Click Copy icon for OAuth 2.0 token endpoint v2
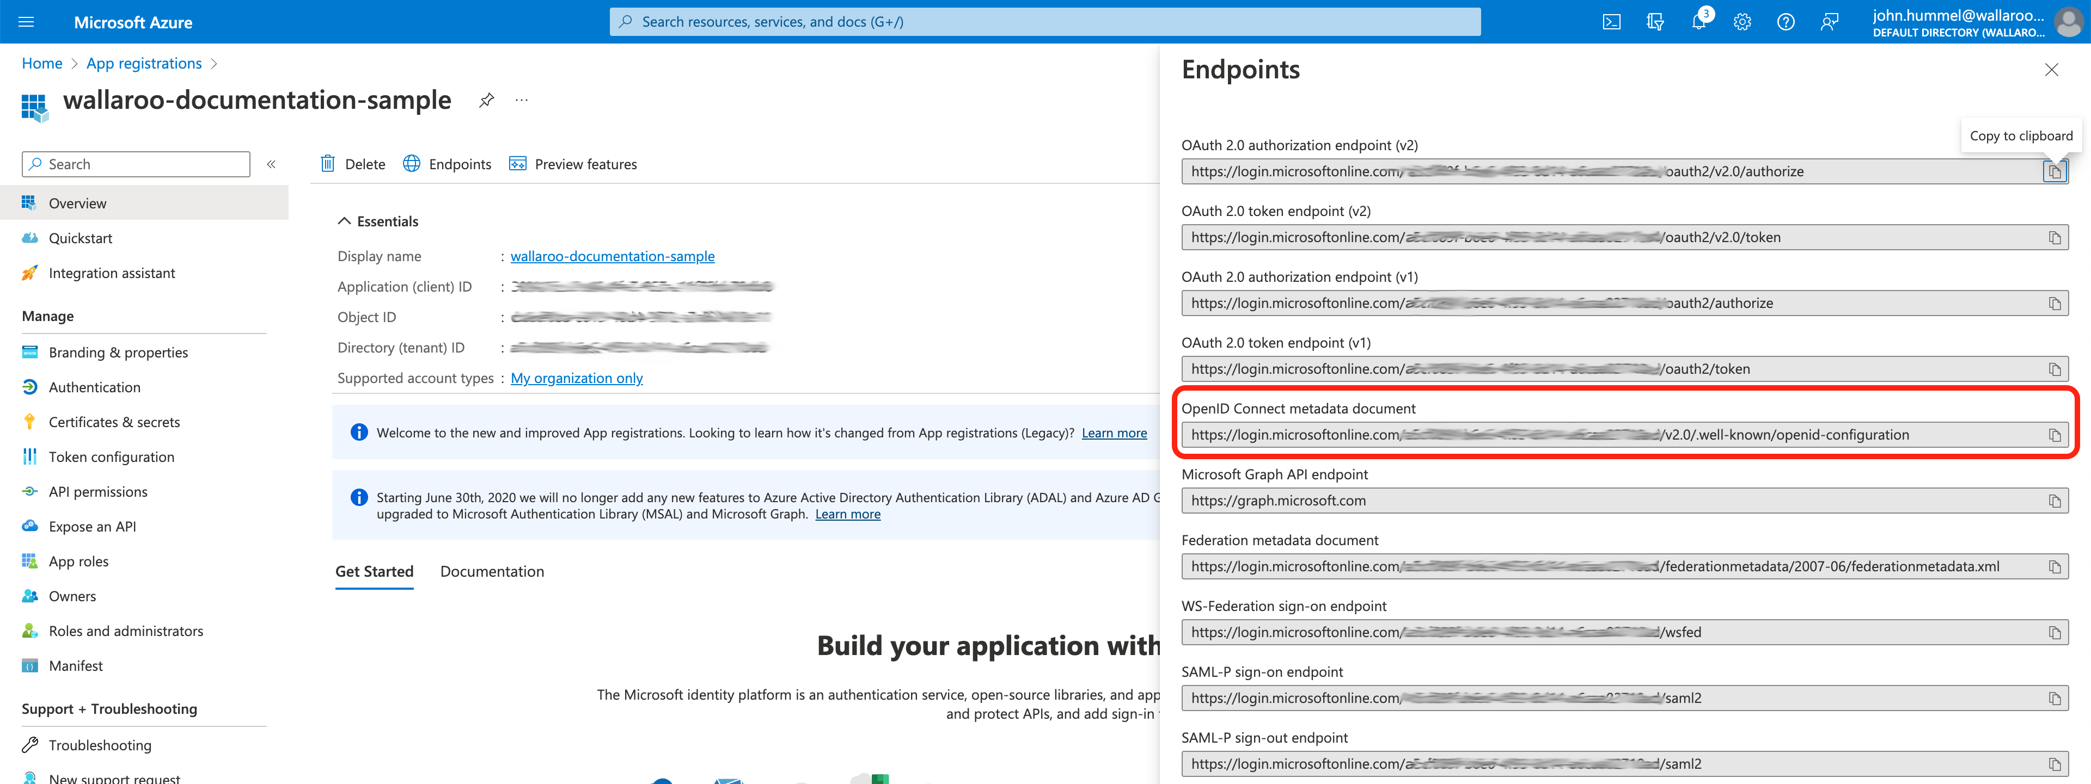Viewport: 2091px width, 784px height. coord(2058,237)
